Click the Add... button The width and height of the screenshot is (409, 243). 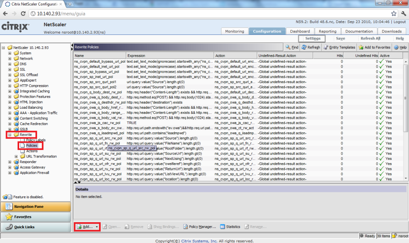coord(87,227)
